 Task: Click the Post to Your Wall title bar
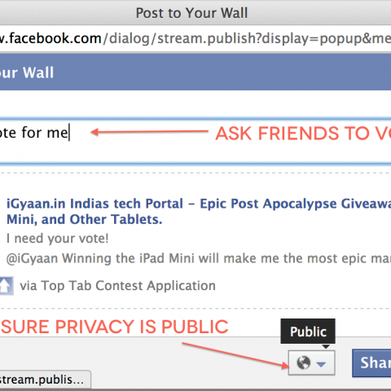pyautogui.click(x=191, y=13)
